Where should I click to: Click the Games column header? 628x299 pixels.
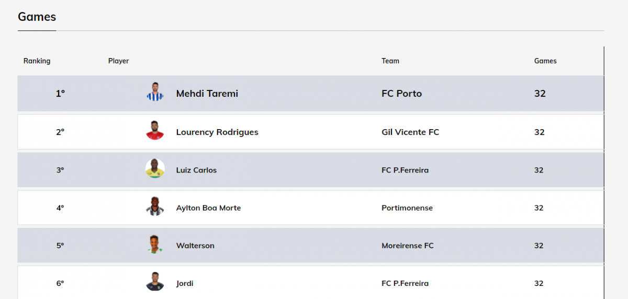click(545, 61)
